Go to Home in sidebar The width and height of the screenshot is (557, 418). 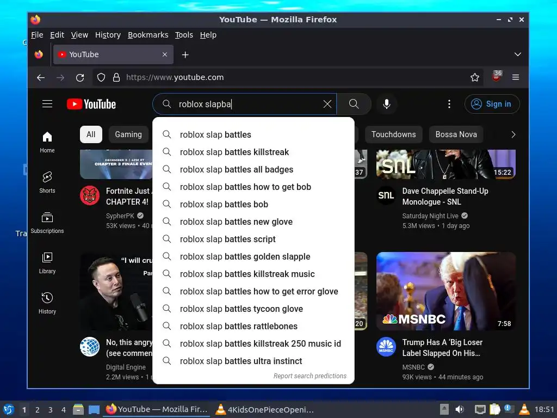47,142
